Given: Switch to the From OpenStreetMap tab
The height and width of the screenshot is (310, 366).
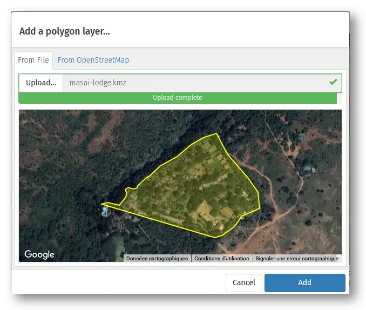Looking at the screenshot, I should tap(93, 60).
